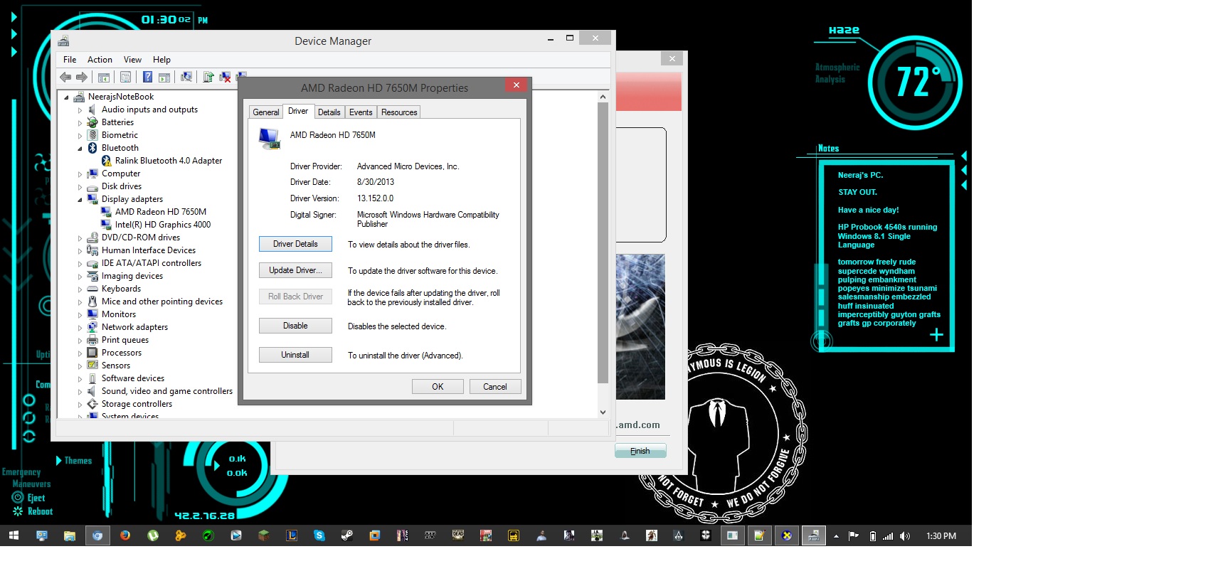Switch to the Events tab
The width and height of the screenshot is (1218, 576).
point(361,112)
